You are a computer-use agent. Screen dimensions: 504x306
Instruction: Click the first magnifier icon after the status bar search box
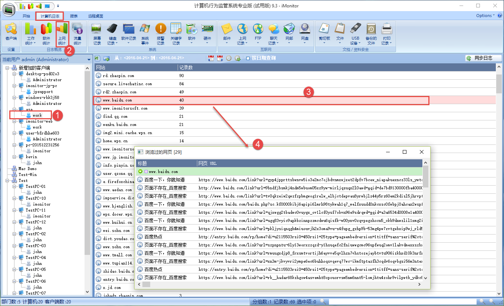click(x=482, y=302)
